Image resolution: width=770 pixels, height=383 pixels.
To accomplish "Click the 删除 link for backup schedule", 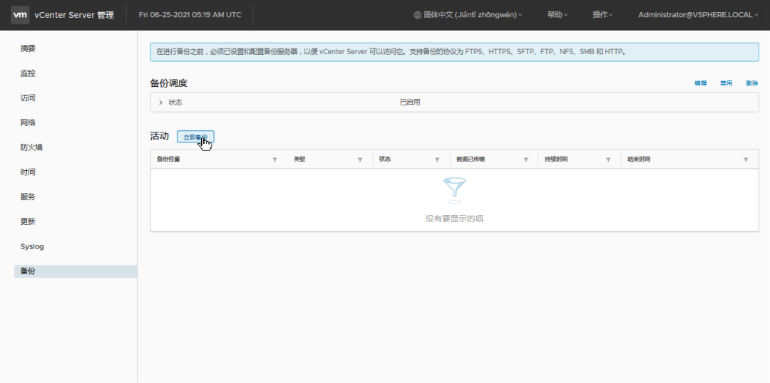I will point(751,83).
